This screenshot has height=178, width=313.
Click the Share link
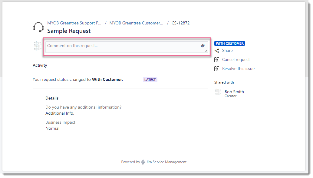click(227, 50)
